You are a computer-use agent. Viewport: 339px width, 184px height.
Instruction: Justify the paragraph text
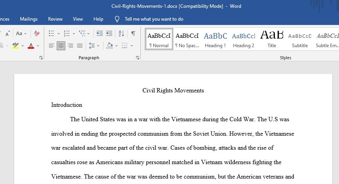(x=80, y=46)
